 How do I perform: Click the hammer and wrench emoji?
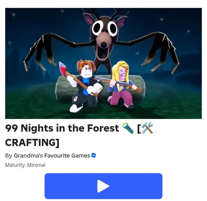[x=147, y=128]
